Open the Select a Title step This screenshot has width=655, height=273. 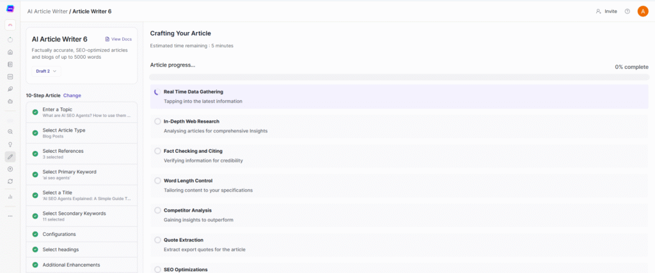click(81, 196)
